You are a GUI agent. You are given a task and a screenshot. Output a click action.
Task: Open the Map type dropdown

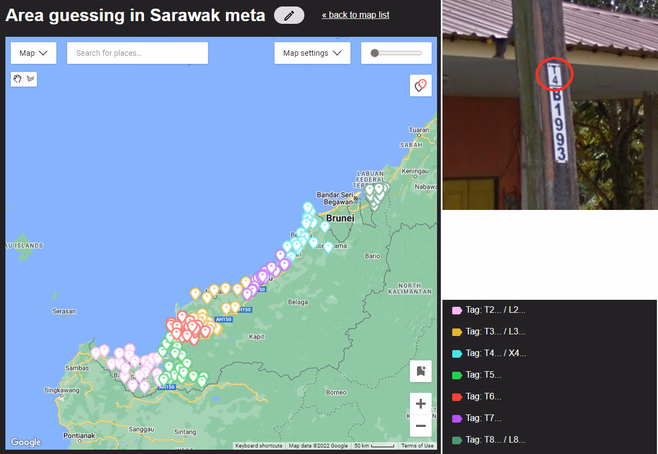tap(34, 53)
